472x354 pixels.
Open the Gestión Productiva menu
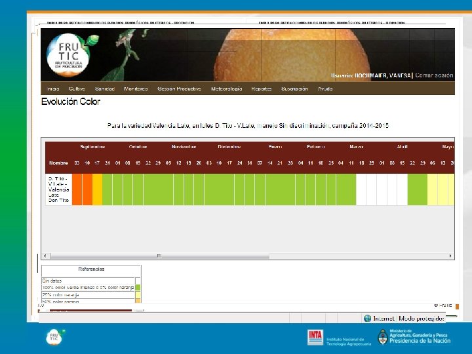(180, 88)
